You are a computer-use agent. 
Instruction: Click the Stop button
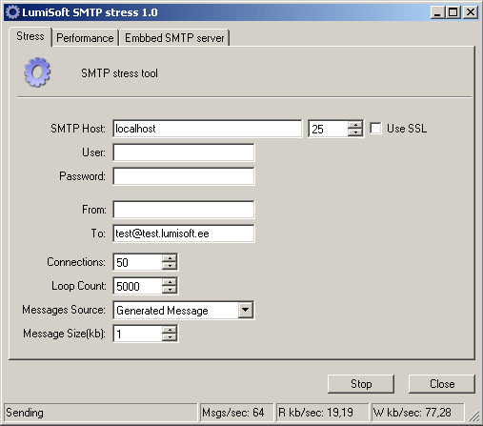coord(361,384)
